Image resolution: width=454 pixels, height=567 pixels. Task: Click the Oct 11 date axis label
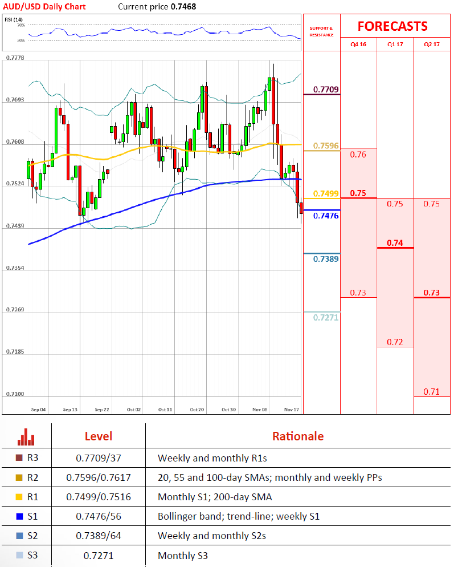point(165,410)
